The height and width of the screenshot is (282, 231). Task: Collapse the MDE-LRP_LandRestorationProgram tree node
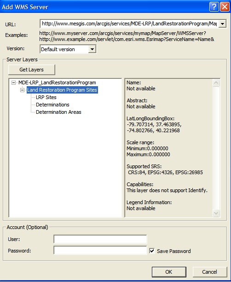(x=13, y=83)
